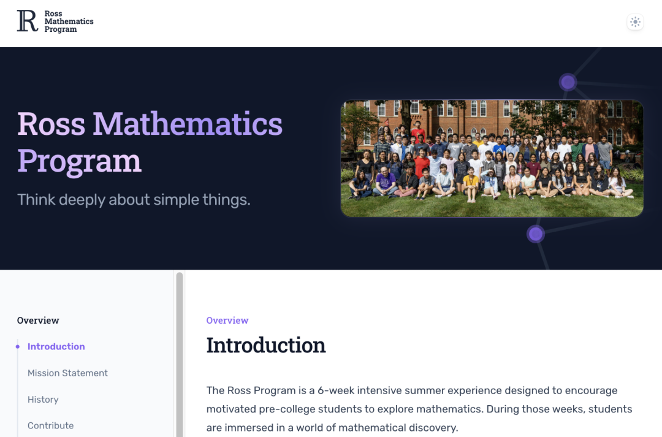This screenshot has height=437, width=662.
Task: Select History in the sidebar navigation
Action: (43, 399)
